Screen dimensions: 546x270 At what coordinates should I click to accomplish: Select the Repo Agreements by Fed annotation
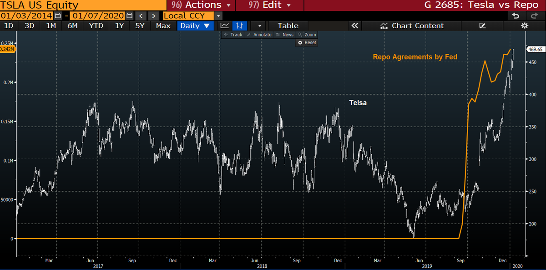tap(415, 57)
